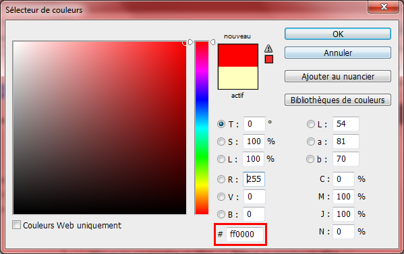
Task: Click the Lab a field showing 81
Action: tap(346, 141)
